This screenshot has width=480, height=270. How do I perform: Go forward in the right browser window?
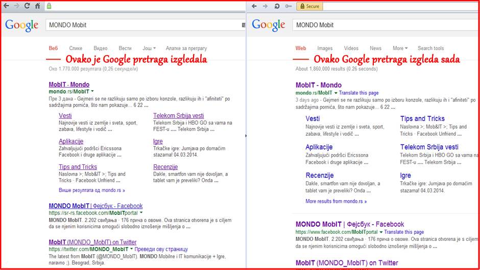pyautogui.click(x=265, y=6)
